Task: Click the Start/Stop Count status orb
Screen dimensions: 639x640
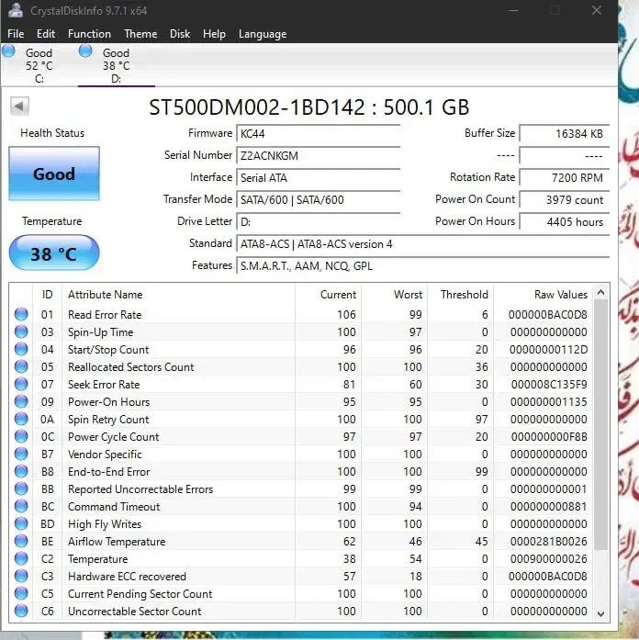Action: coord(21,349)
